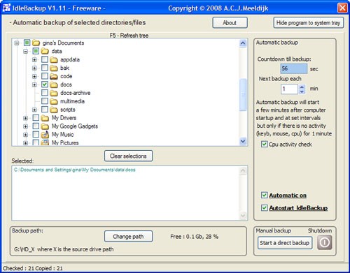Viewport: 350px width, 273px height.
Task: Click the data folder icon
Action: (x=45, y=51)
